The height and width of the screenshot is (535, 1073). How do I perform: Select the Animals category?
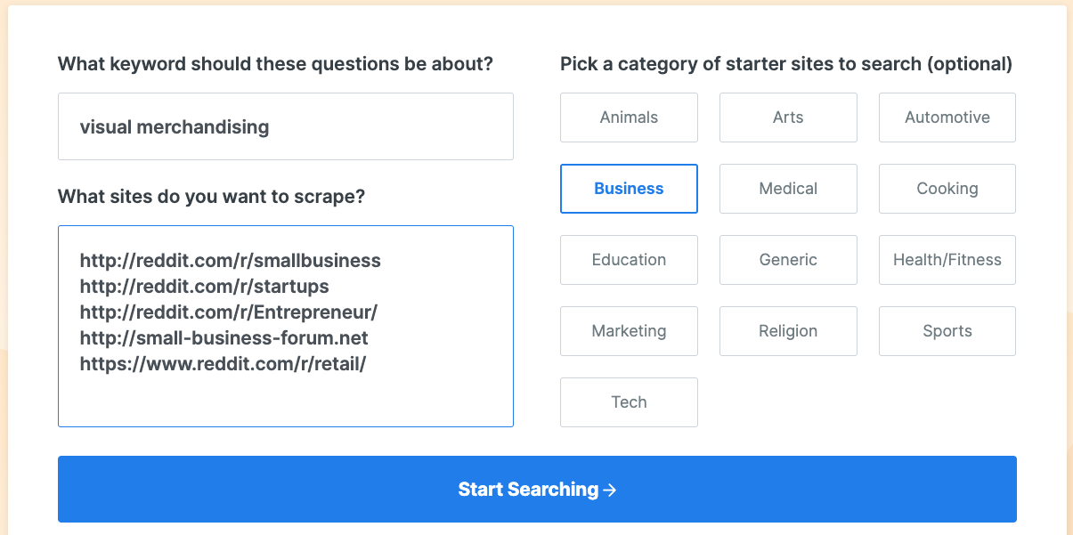(629, 118)
